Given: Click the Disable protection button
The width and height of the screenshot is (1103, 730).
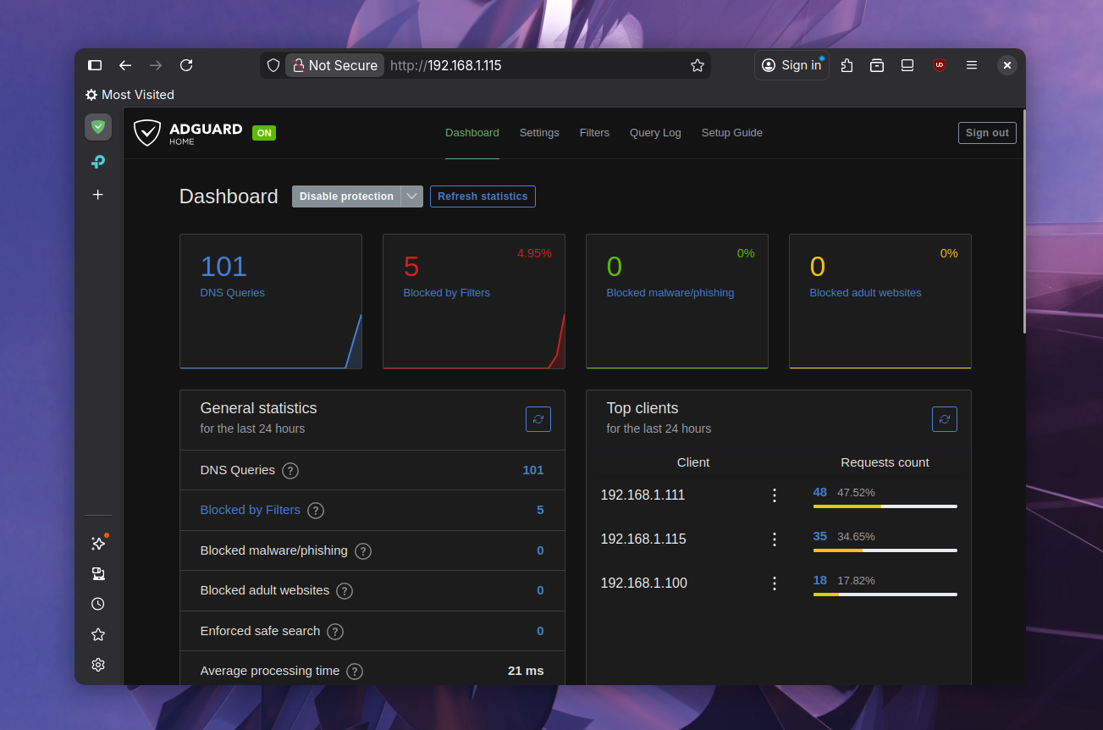Looking at the screenshot, I should pos(346,196).
